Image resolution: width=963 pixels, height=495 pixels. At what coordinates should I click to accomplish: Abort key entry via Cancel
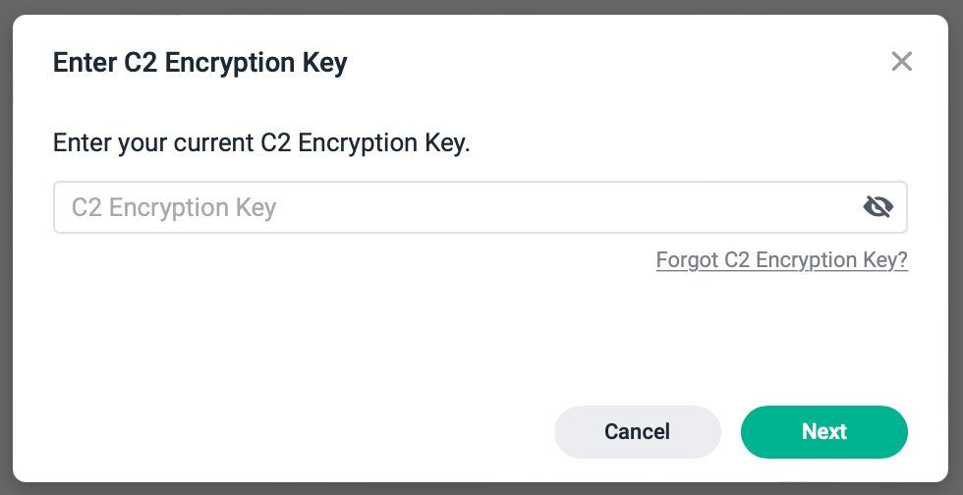tap(638, 432)
